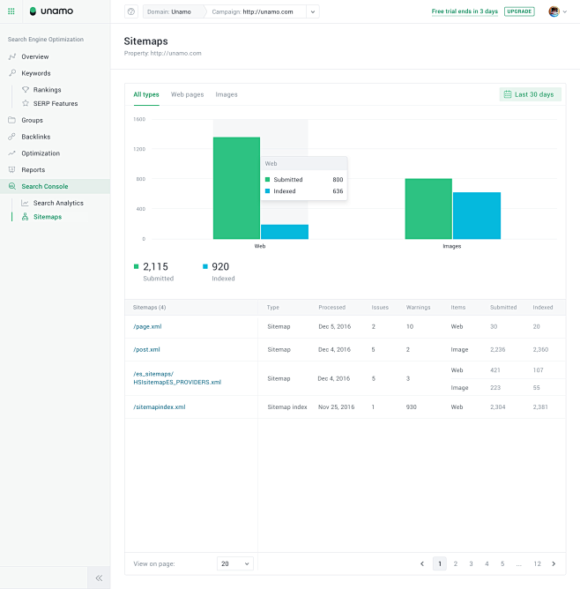This screenshot has height=589, width=580.
Task: Sort by the Processed column header
Action: click(x=331, y=307)
